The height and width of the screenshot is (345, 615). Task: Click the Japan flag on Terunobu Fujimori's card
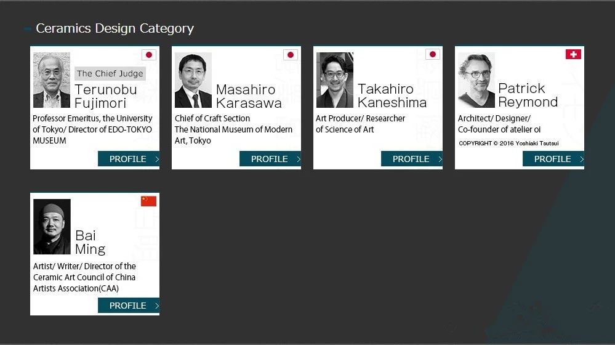[148, 55]
